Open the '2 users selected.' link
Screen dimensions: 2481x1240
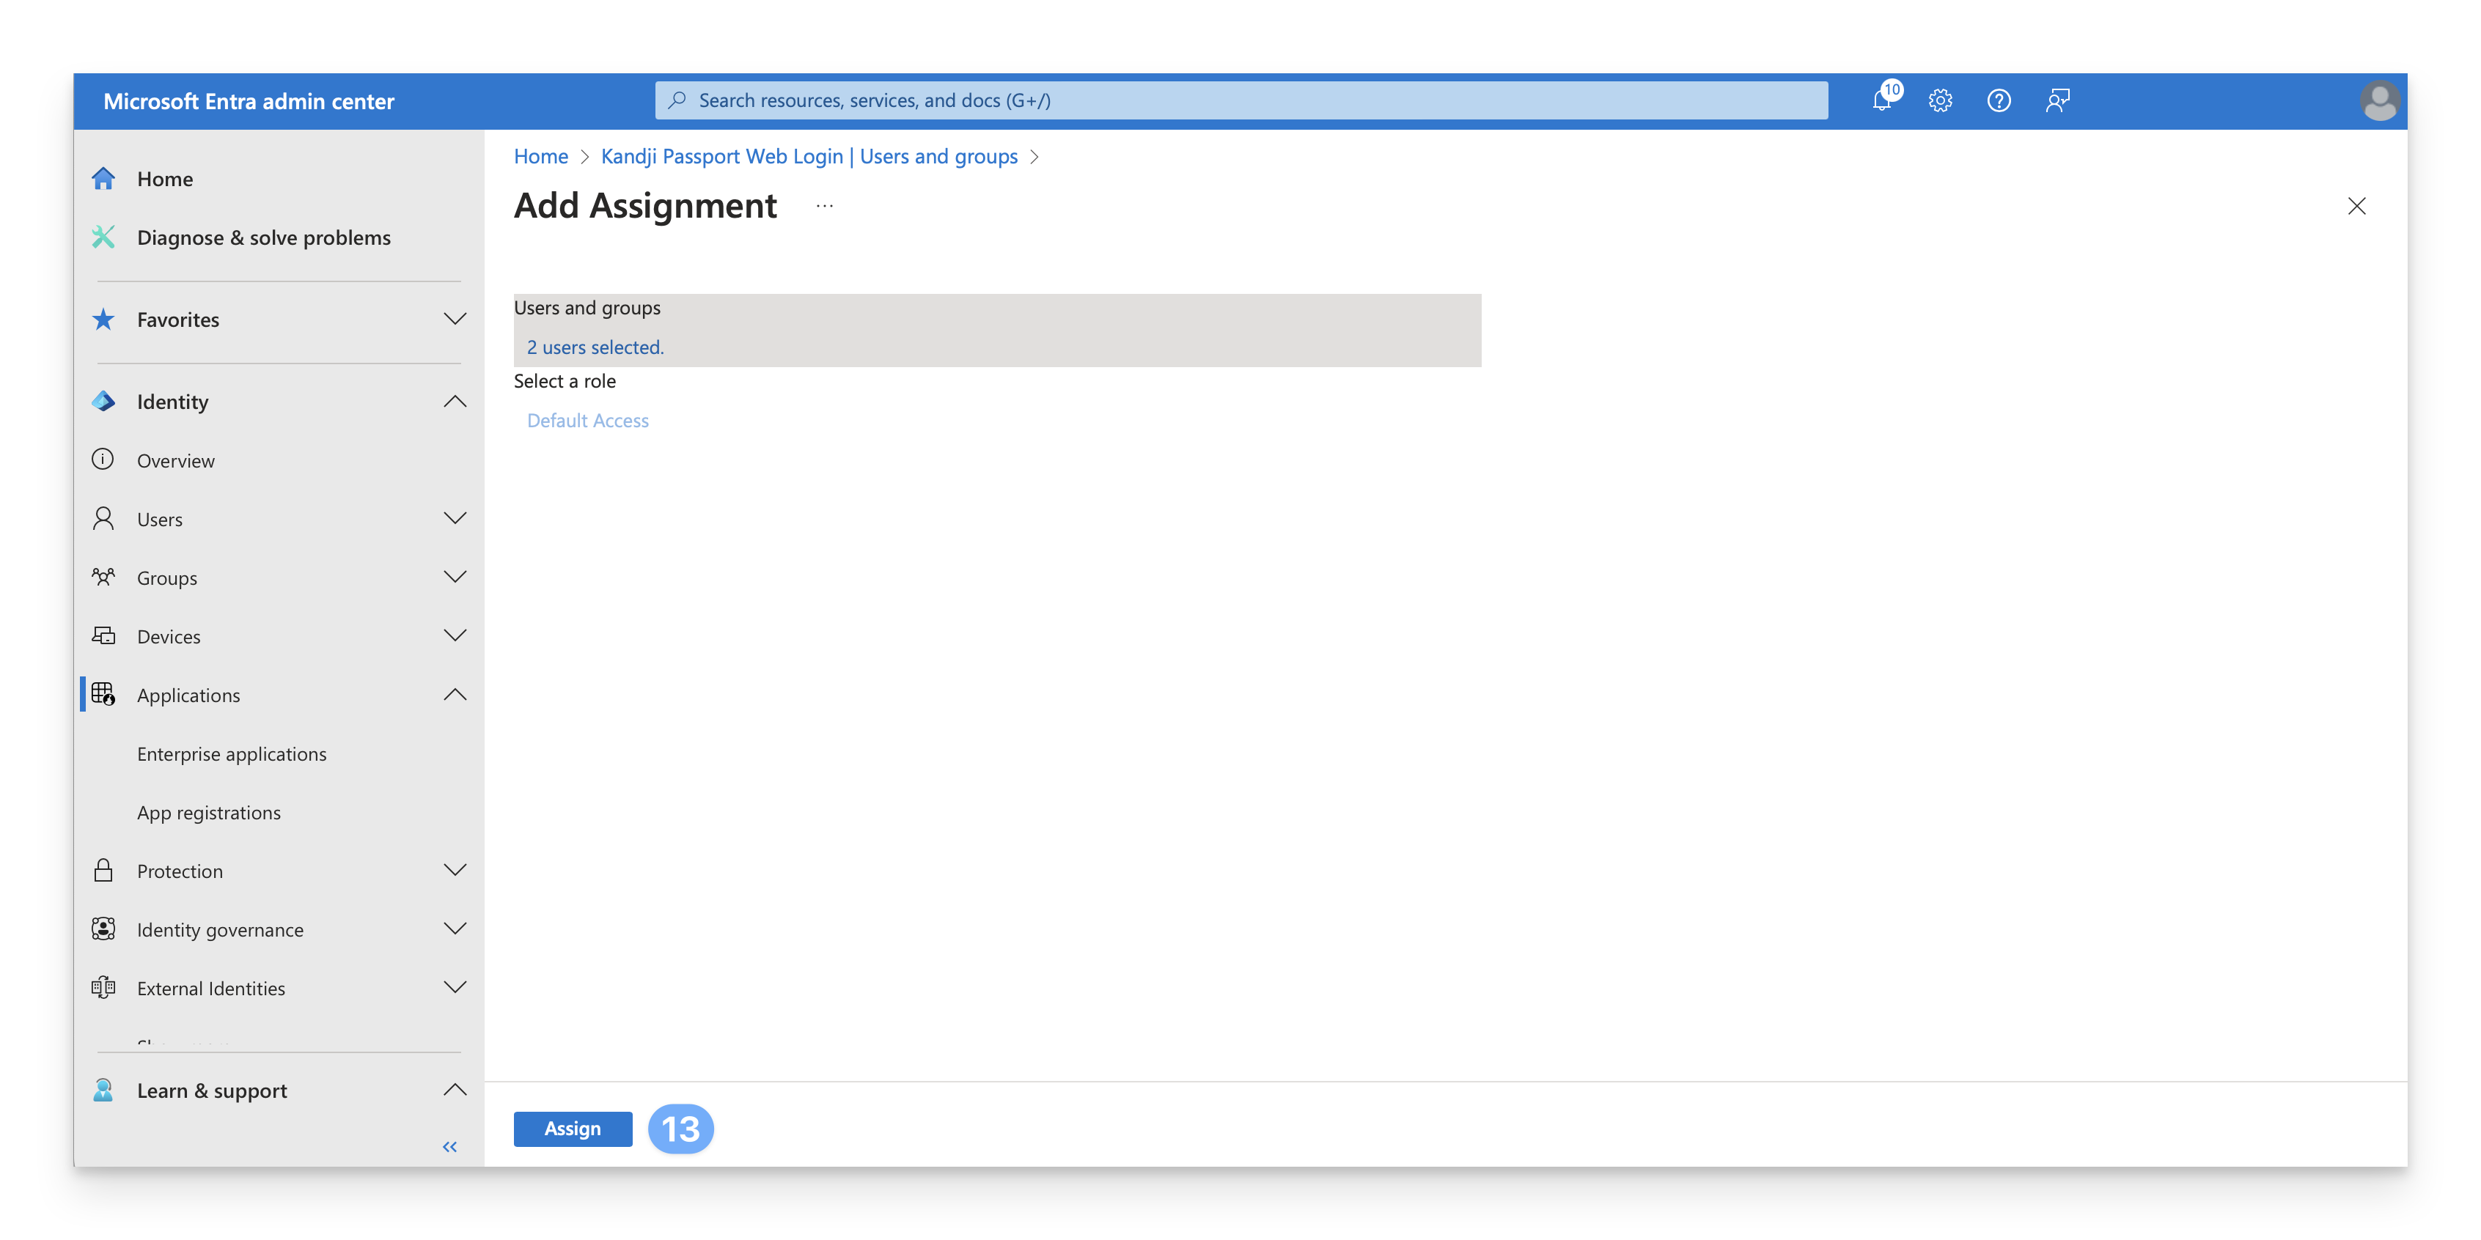point(595,347)
